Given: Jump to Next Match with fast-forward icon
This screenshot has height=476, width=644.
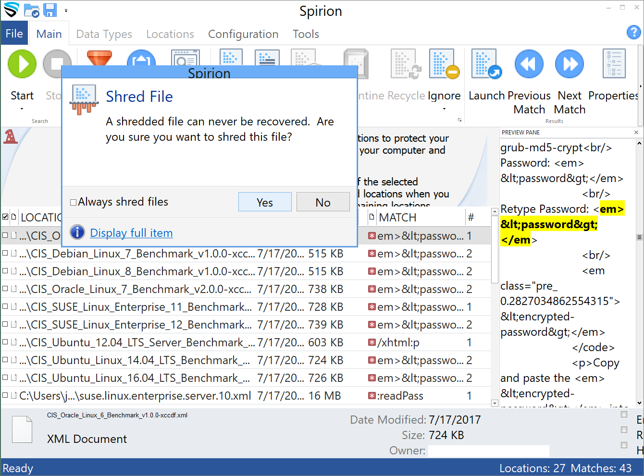Looking at the screenshot, I should [570, 64].
